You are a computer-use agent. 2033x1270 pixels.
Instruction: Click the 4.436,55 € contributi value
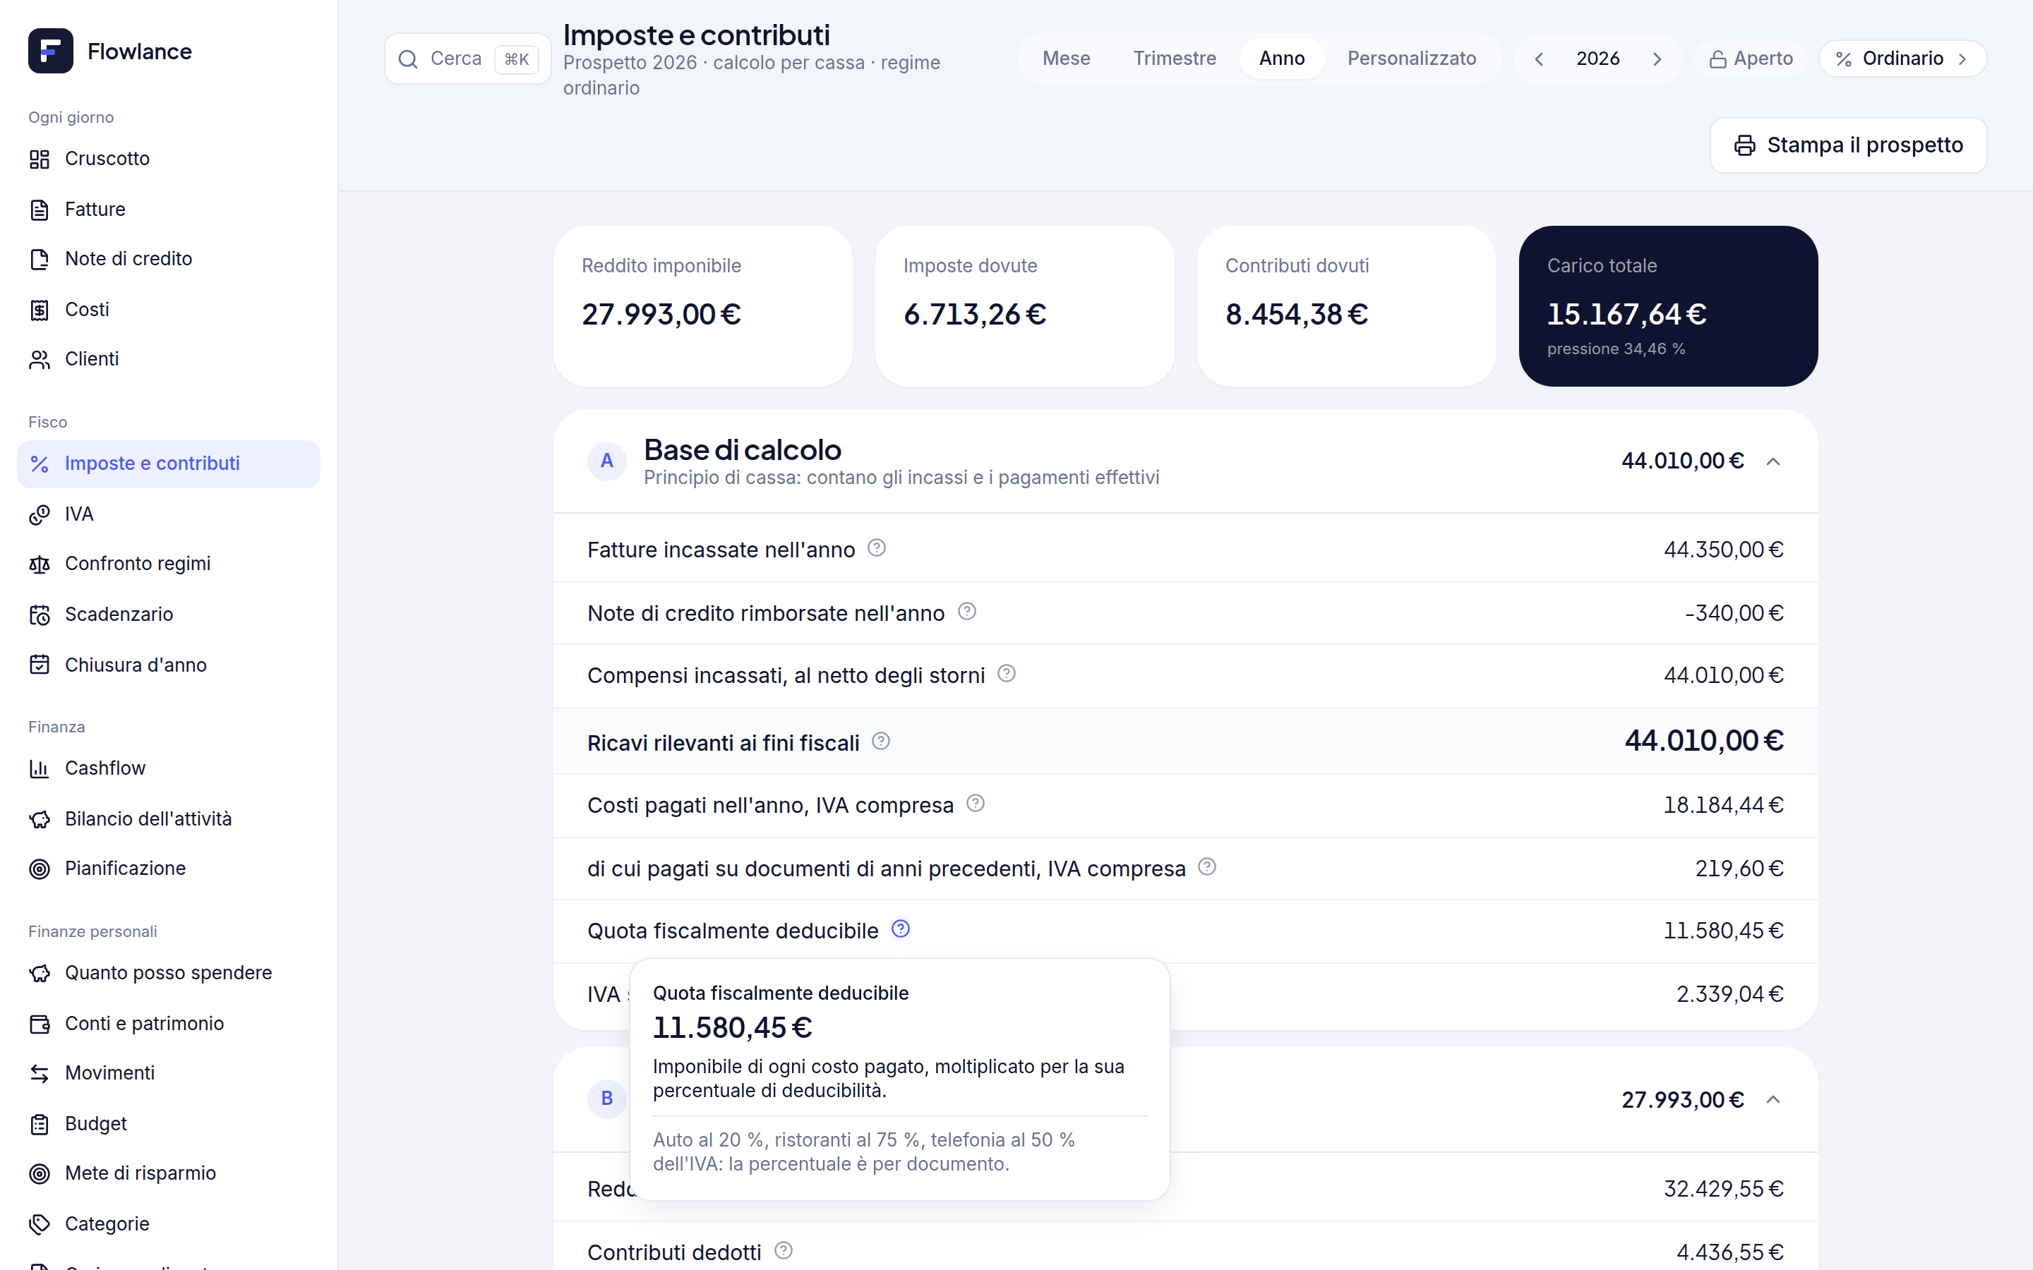click(1729, 1252)
